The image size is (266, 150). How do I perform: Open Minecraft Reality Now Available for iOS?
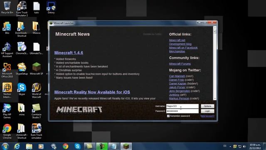click(92, 92)
